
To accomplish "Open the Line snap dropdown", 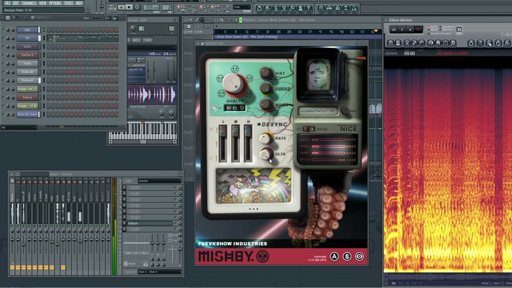I will point(242,7).
